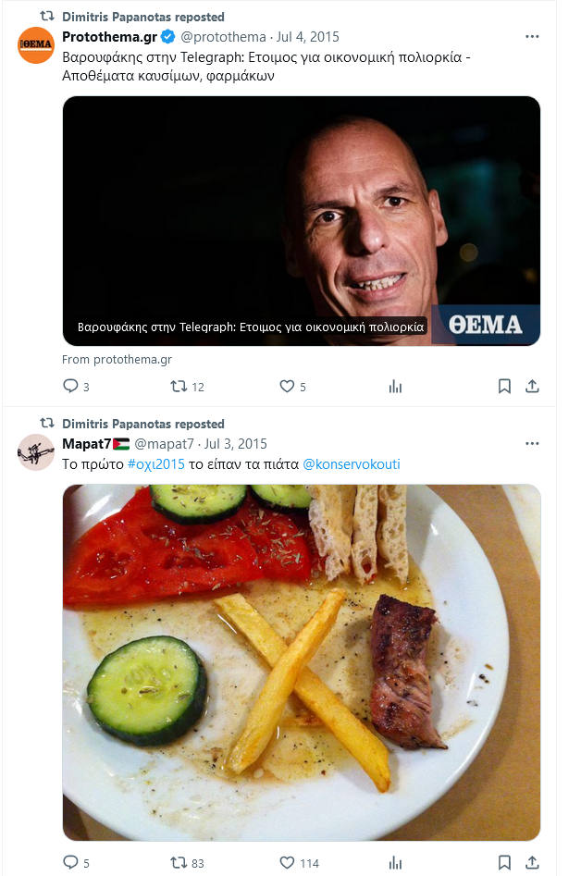
Task: Open more options for Mapat7 post
Action: 532,444
